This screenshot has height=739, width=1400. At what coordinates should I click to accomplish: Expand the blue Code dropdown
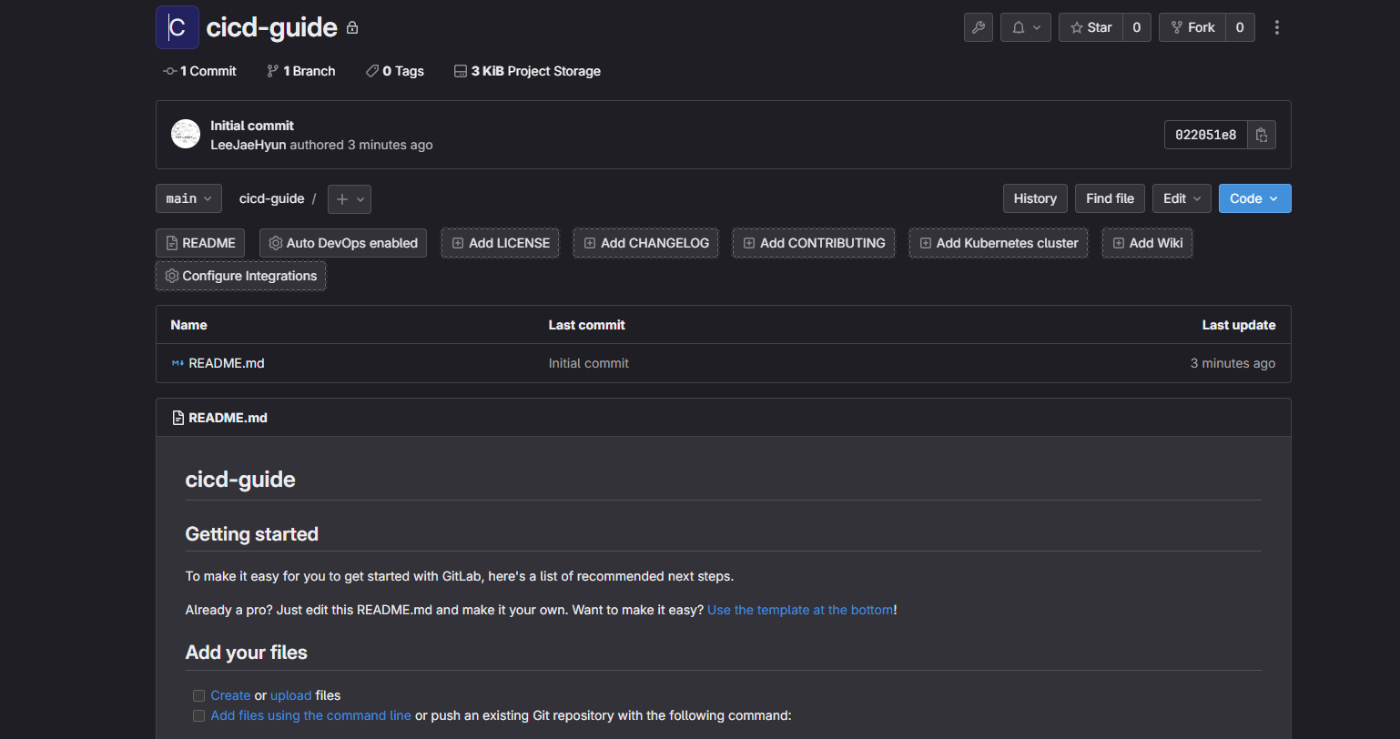(x=1254, y=198)
